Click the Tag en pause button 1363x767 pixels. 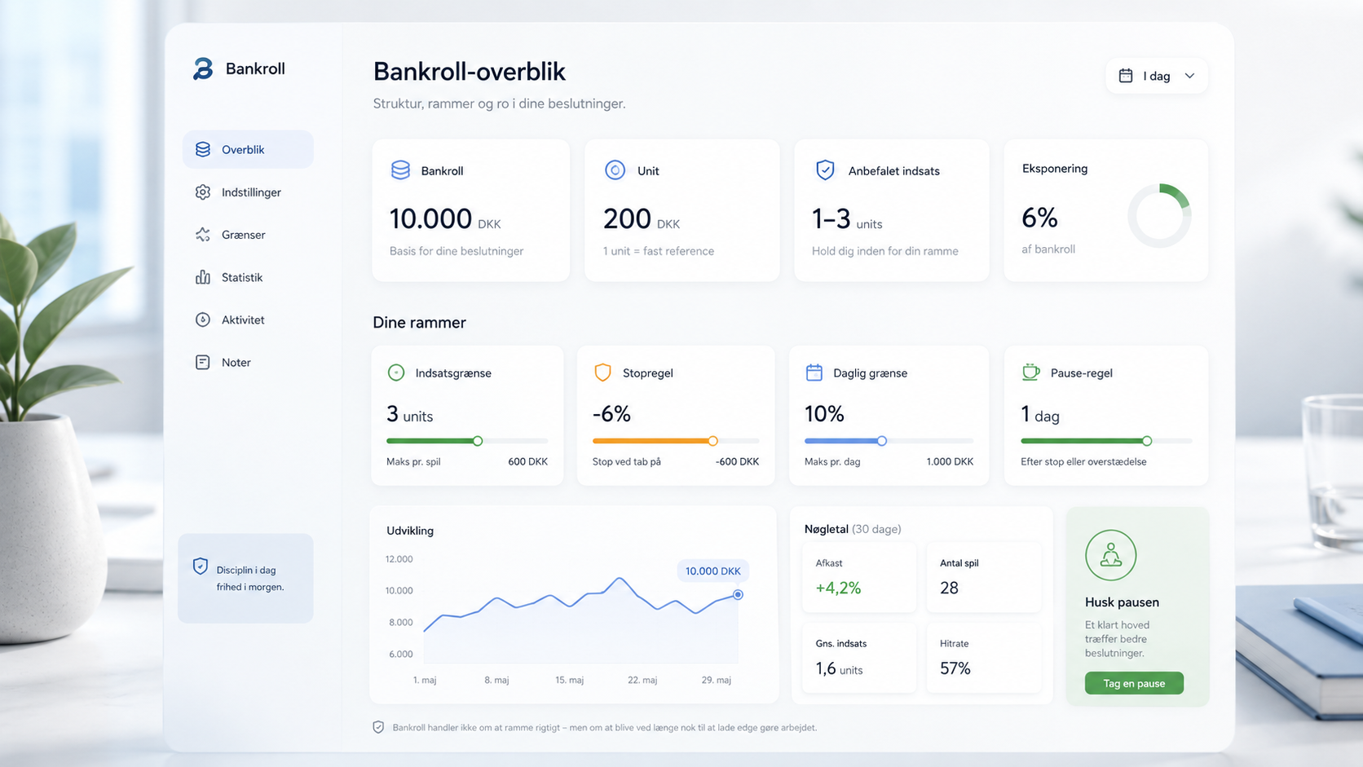(1134, 683)
